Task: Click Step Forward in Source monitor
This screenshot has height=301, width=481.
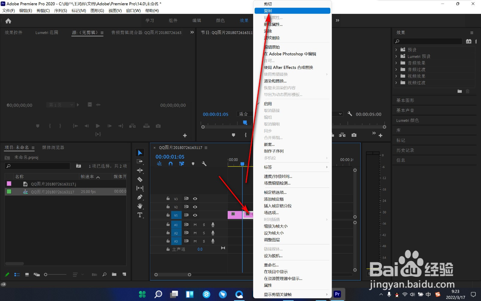Action: [109, 126]
